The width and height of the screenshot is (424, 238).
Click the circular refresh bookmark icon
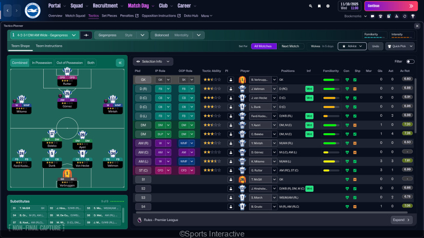click(405, 16)
